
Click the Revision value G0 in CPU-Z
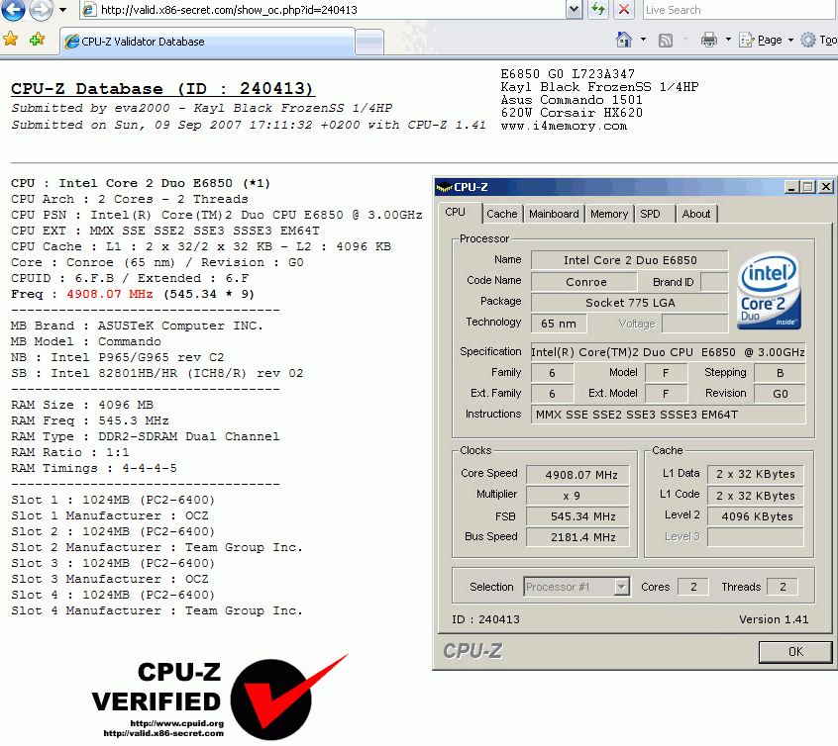tap(780, 394)
